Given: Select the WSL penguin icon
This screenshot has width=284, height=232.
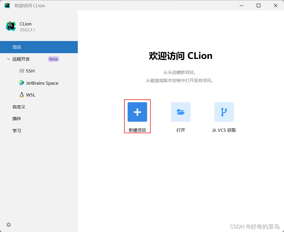Looking at the screenshot, I should 22,95.
